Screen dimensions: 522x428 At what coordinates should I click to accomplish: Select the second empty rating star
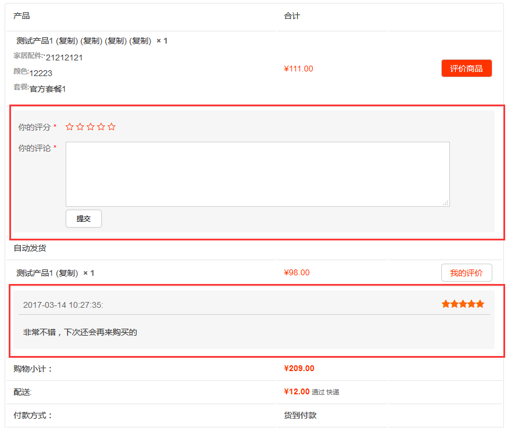80,127
